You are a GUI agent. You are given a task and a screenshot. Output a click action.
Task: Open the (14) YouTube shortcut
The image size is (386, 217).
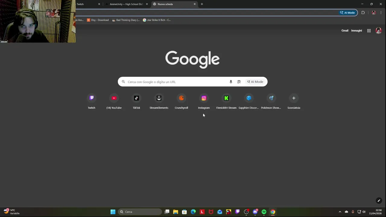[x=114, y=102]
